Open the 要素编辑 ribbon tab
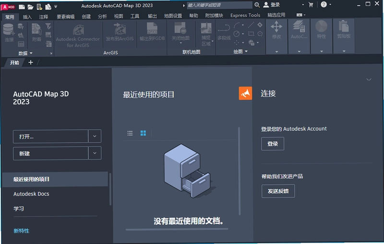This screenshot has height=244, width=384. click(x=66, y=17)
